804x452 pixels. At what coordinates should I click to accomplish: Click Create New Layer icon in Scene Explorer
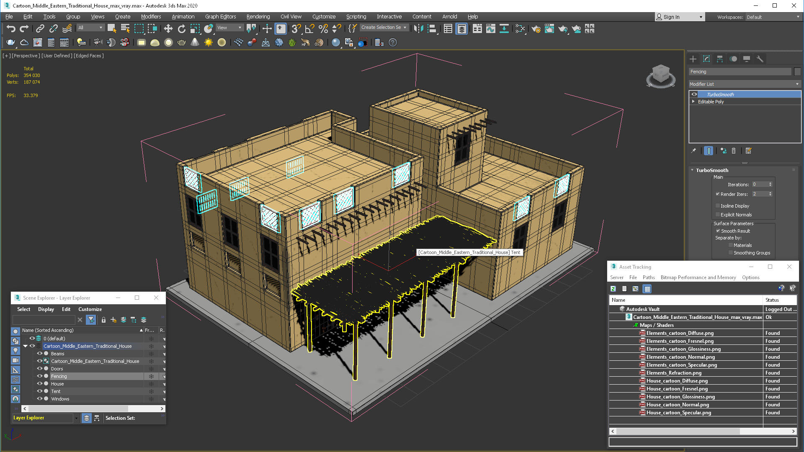click(113, 320)
